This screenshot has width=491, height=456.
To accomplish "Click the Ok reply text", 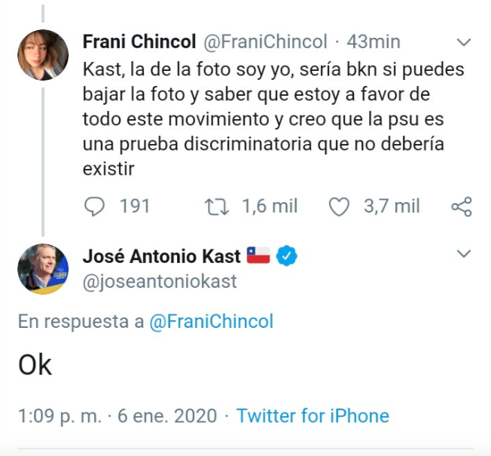I will click(x=35, y=366).
